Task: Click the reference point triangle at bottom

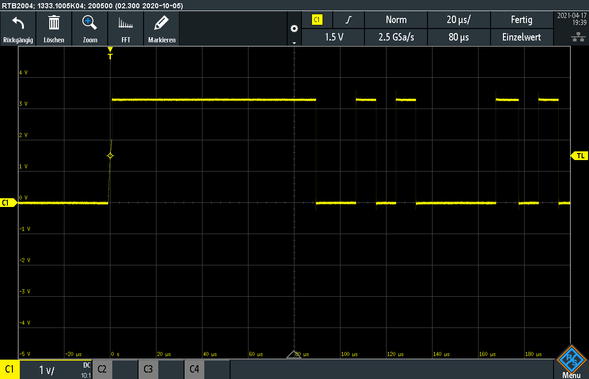Action: [x=294, y=354]
